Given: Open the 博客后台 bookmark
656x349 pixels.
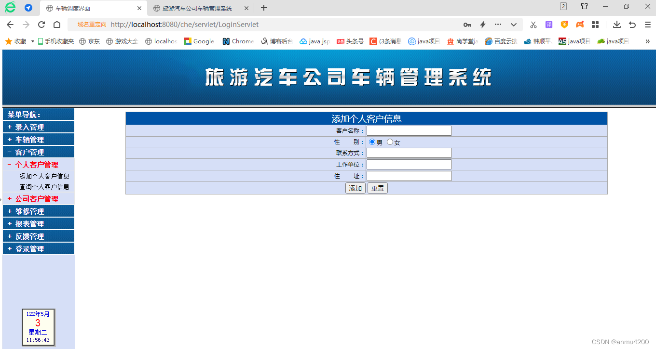Looking at the screenshot, I should pos(277,41).
